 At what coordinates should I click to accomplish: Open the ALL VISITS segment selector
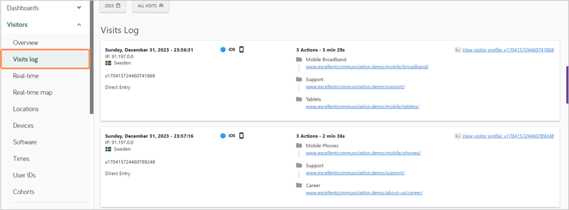150,6
